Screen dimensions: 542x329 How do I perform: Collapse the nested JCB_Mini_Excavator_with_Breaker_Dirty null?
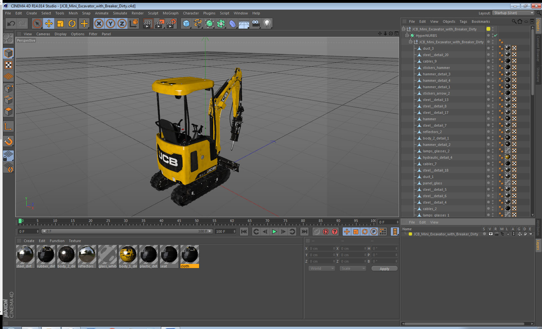click(410, 42)
